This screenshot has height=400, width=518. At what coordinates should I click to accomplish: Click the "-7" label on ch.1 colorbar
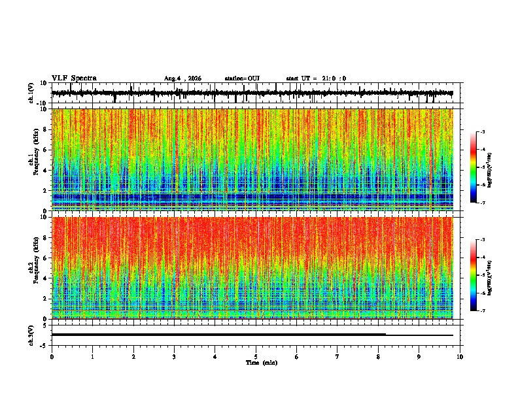(x=483, y=203)
